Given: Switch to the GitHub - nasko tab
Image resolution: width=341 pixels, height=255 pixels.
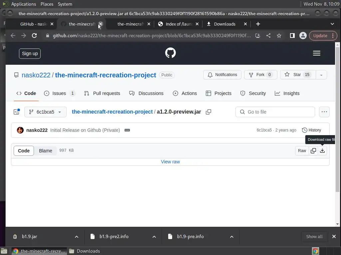Looking at the screenshot, I should [34, 24].
